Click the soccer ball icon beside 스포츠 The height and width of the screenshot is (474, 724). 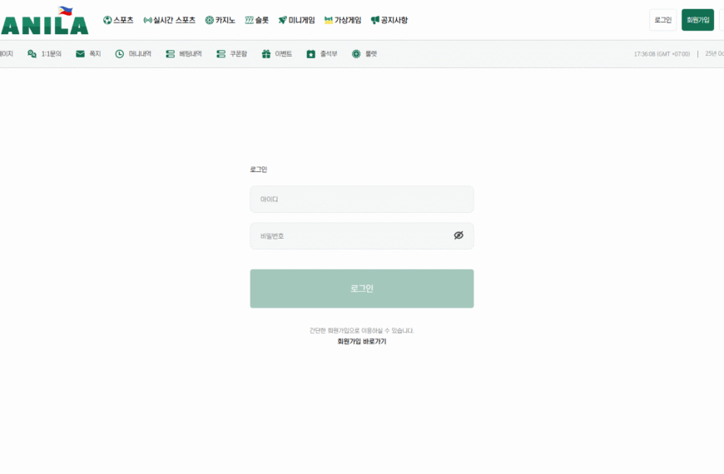pyautogui.click(x=107, y=20)
